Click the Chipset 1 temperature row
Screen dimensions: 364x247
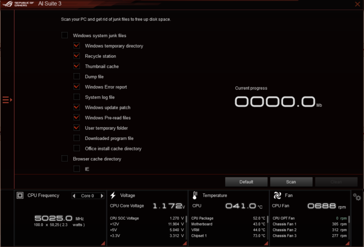(x=228, y=236)
